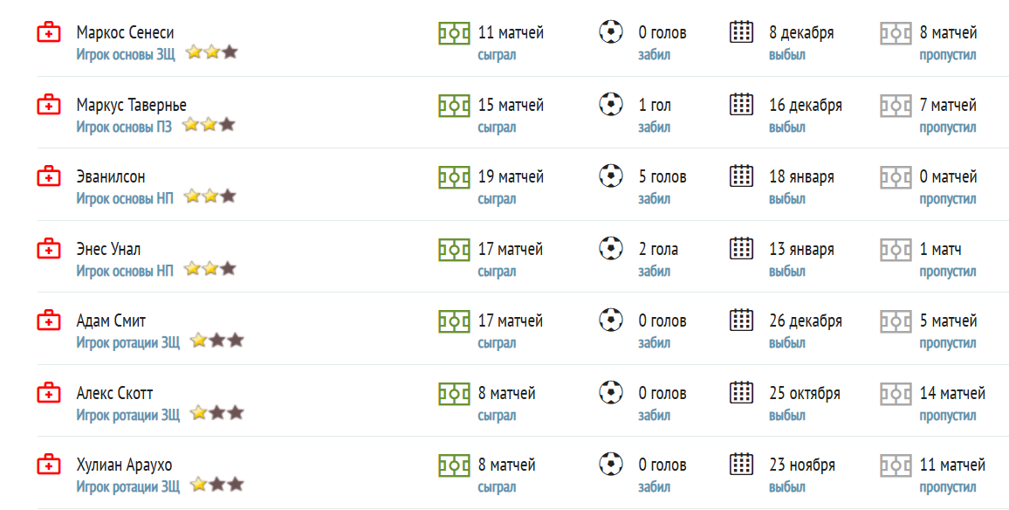Click the injury kit icon beside Алекс Скотт
The width and height of the screenshot is (1009, 510).
(x=49, y=393)
